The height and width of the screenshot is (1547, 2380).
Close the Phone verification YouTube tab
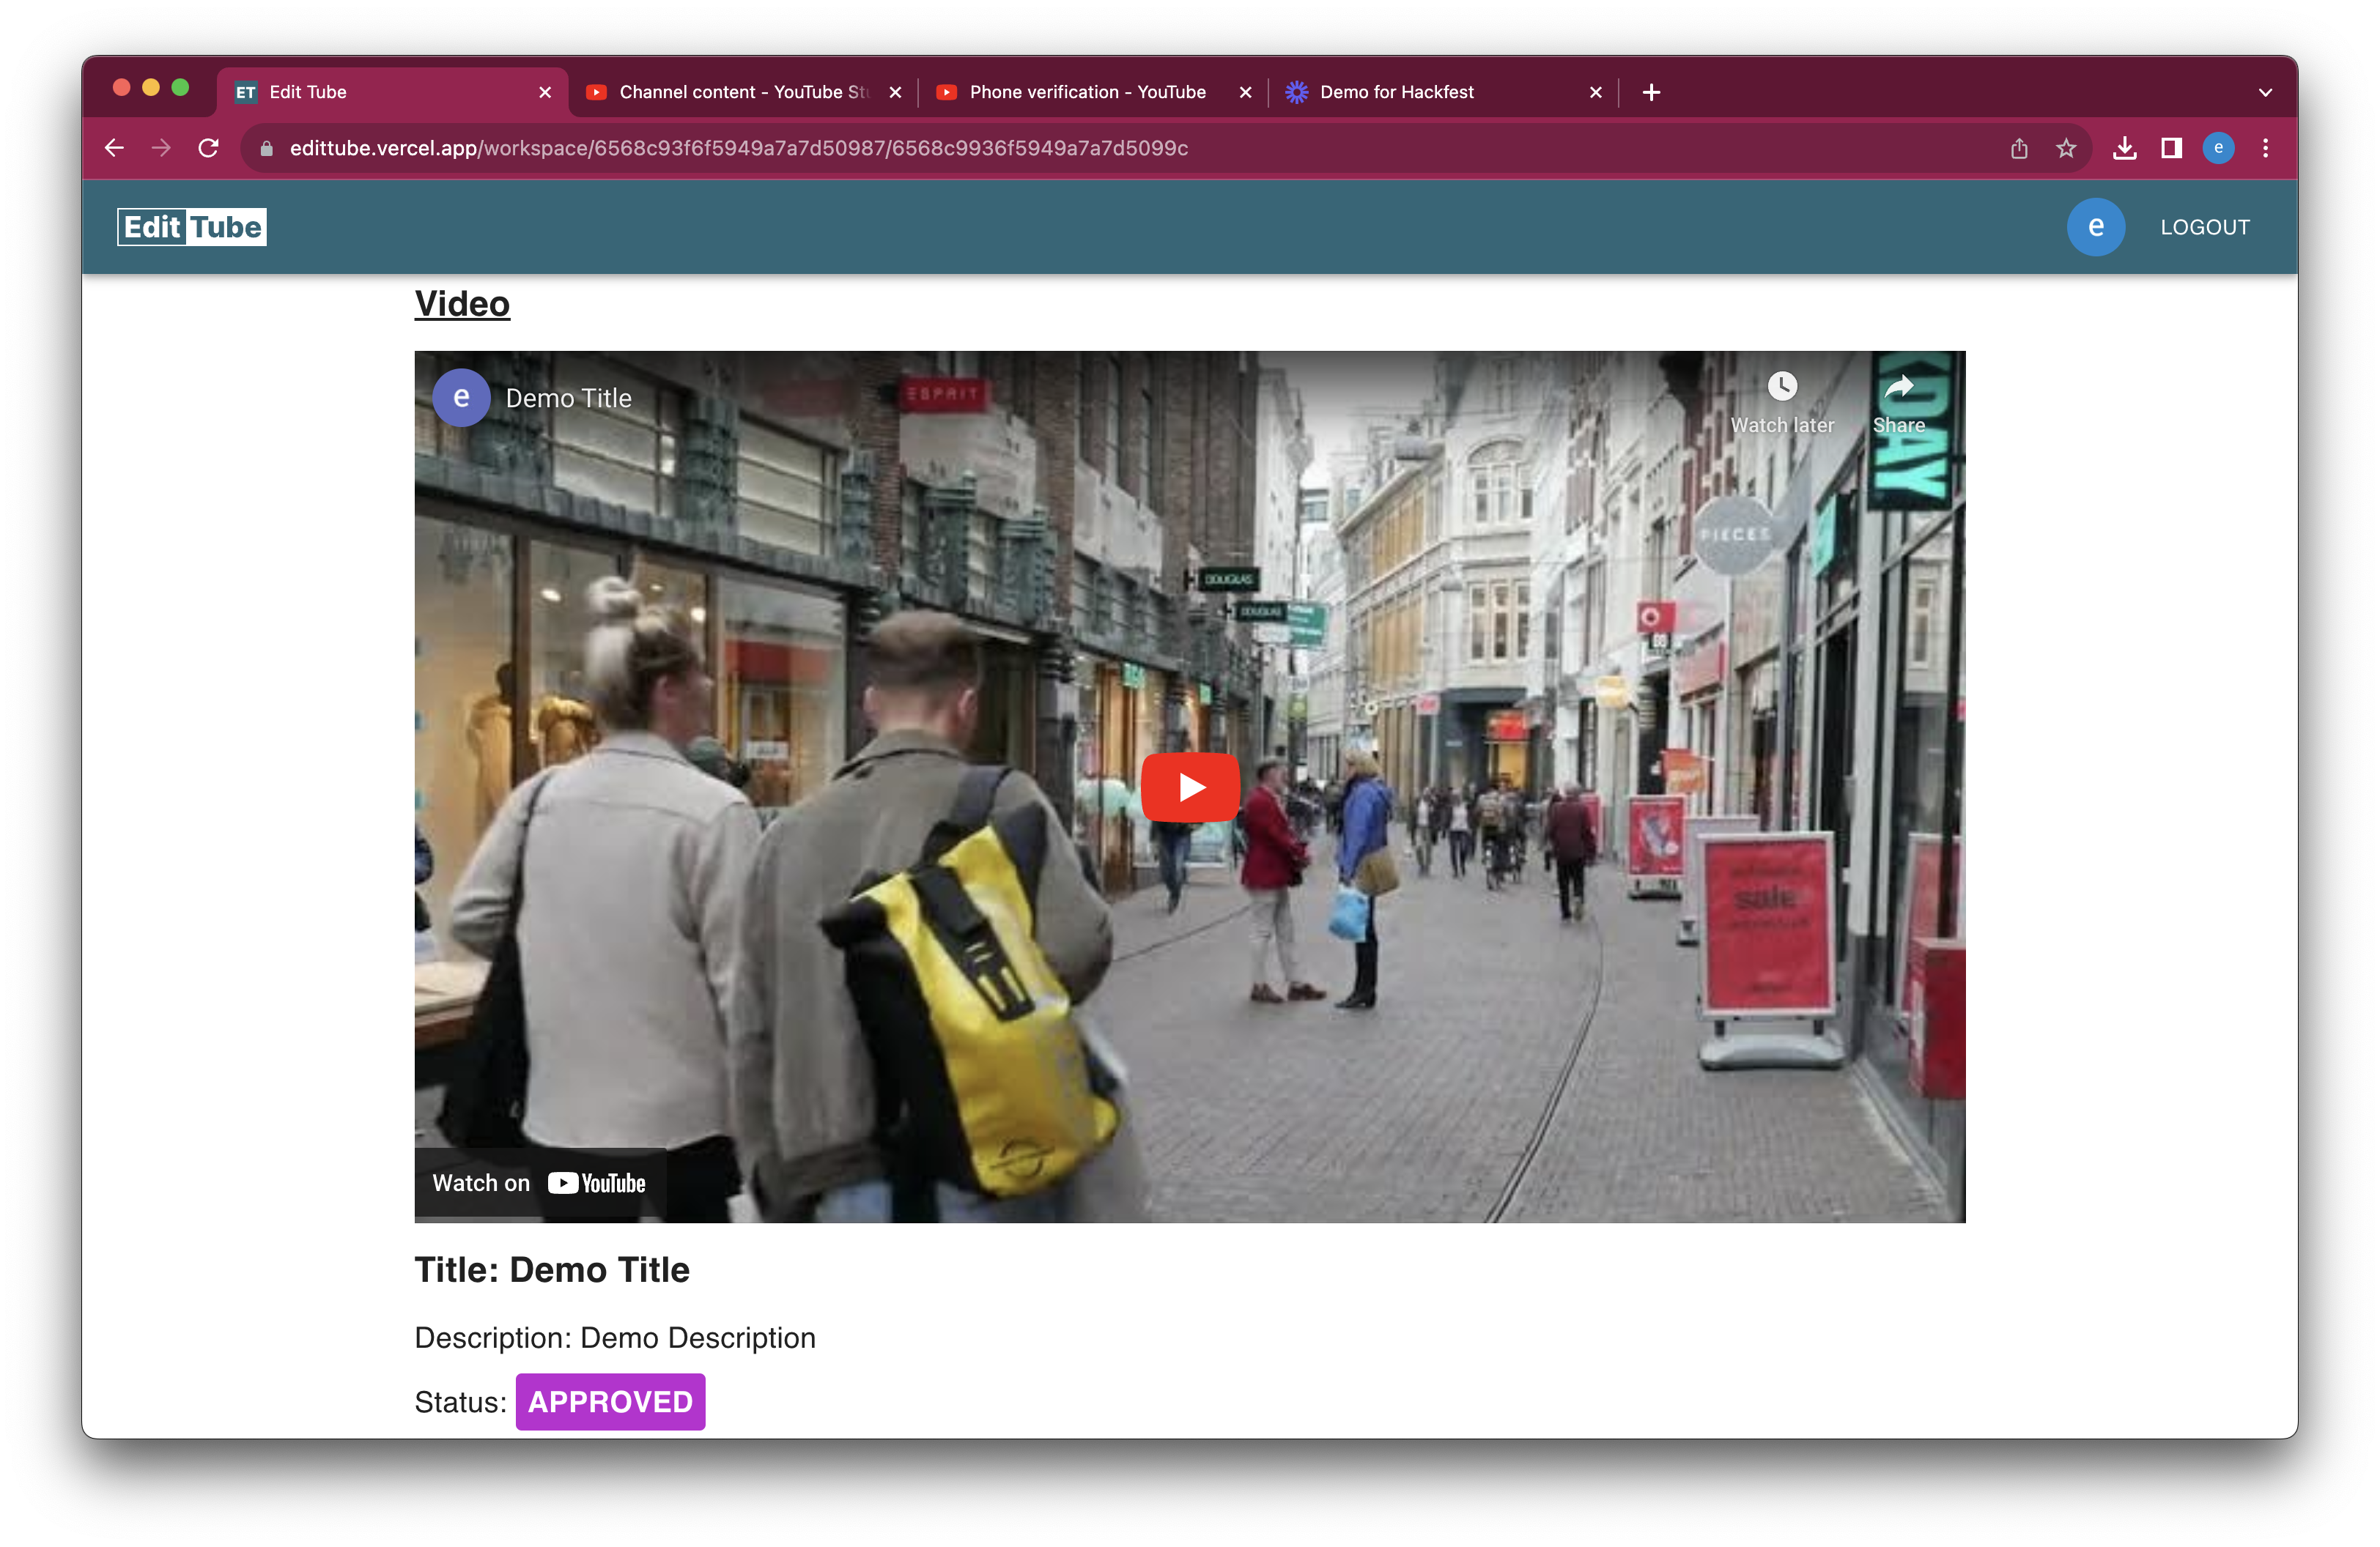click(1245, 92)
